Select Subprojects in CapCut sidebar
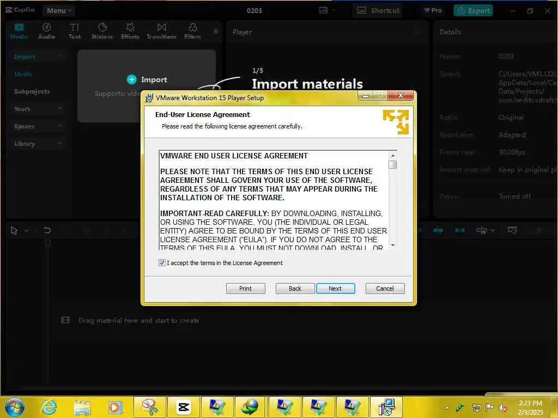 [x=32, y=91]
